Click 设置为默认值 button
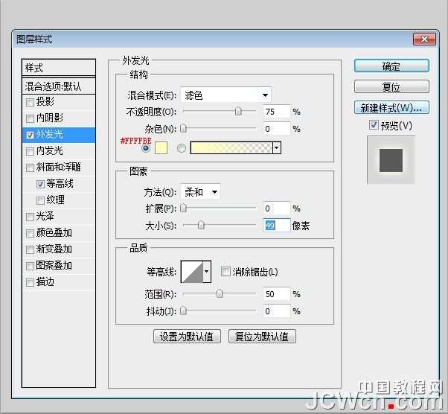448x414 pixels. (x=188, y=337)
